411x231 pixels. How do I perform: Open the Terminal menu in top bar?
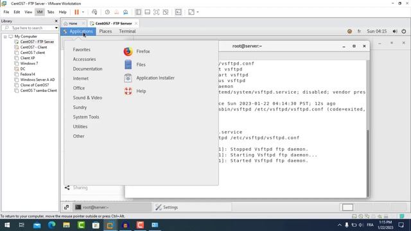point(127,31)
